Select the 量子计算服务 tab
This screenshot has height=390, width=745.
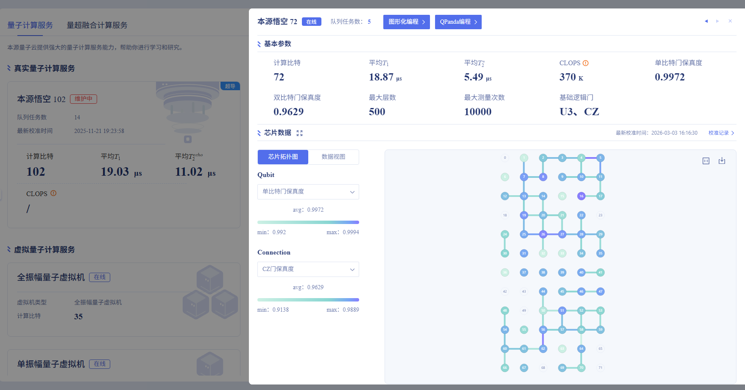click(x=30, y=25)
